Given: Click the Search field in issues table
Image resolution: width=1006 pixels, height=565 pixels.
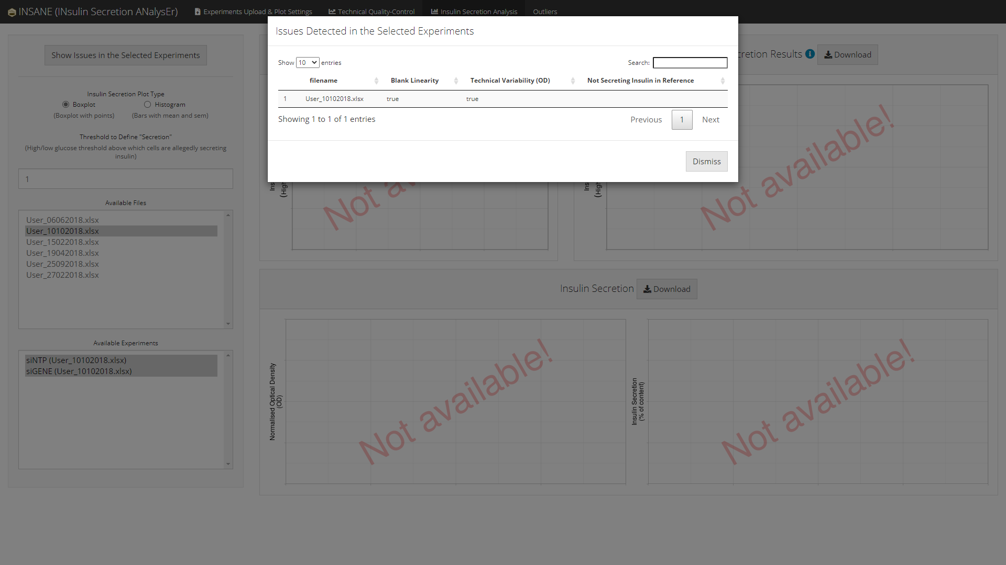Looking at the screenshot, I should 690,63.
